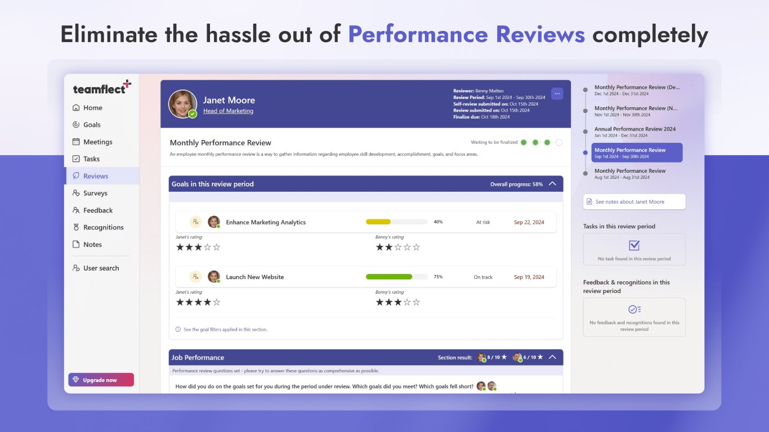Screen dimensions: 769x432
Task: Click the Goals target icon
Action: click(76, 125)
